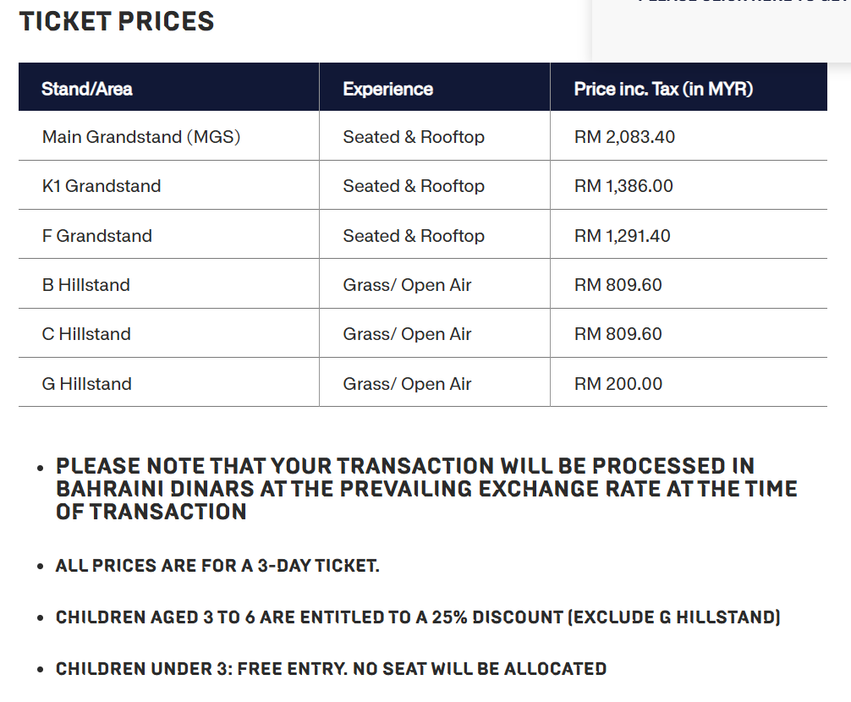Image resolution: width=851 pixels, height=702 pixels.
Task: Click the Bahraini Dinars transaction note
Action: click(426, 489)
